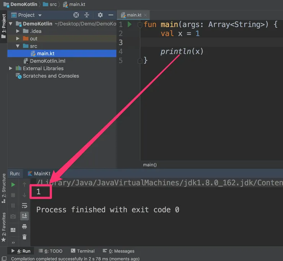The width and height of the screenshot is (283, 261).
Task: Hide the Project panel with minus icon
Action: pos(111,15)
